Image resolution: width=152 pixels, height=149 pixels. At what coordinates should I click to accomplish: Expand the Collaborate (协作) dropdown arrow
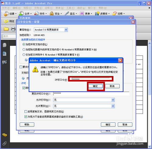click(x=46, y=14)
